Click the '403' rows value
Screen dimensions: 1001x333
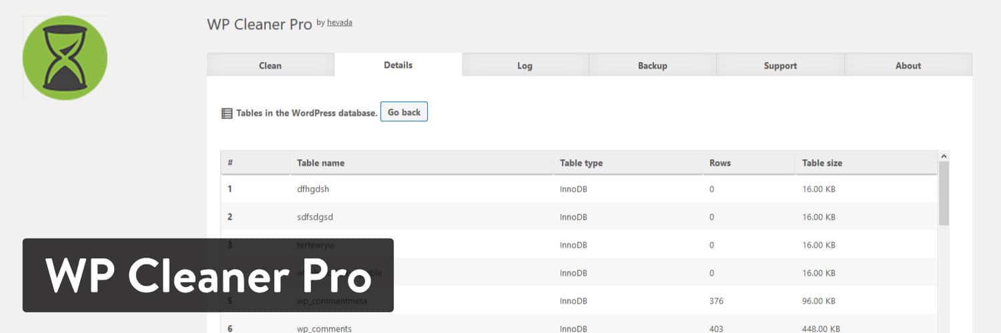coord(717,329)
